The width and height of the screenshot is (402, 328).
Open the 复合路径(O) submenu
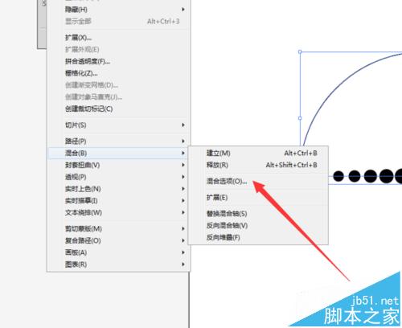pos(118,240)
